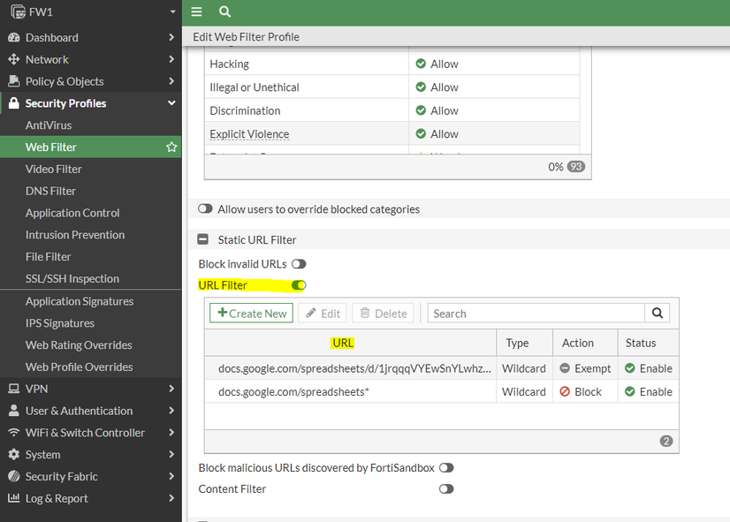Image resolution: width=730 pixels, height=522 pixels.
Task: Click the search magnifier icon in top bar
Action: (x=224, y=11)
